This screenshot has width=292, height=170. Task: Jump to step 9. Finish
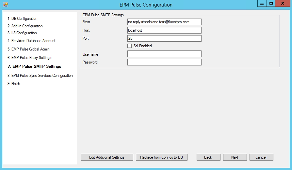[14, 84]
